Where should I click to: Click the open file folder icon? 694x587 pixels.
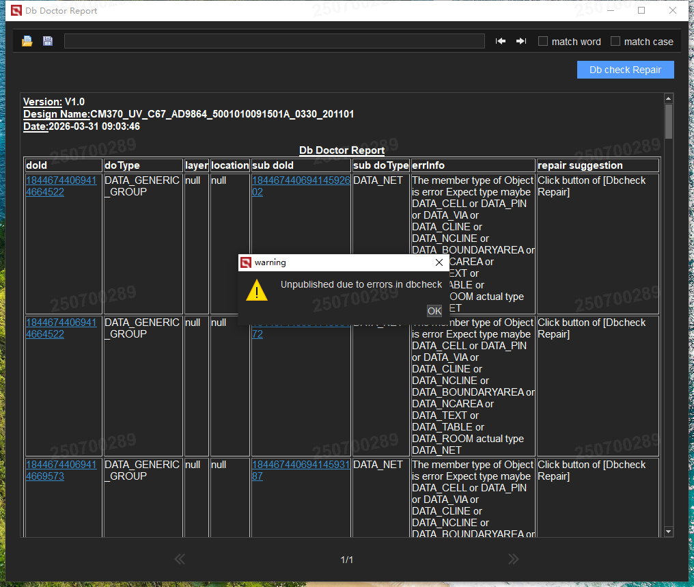27,41
